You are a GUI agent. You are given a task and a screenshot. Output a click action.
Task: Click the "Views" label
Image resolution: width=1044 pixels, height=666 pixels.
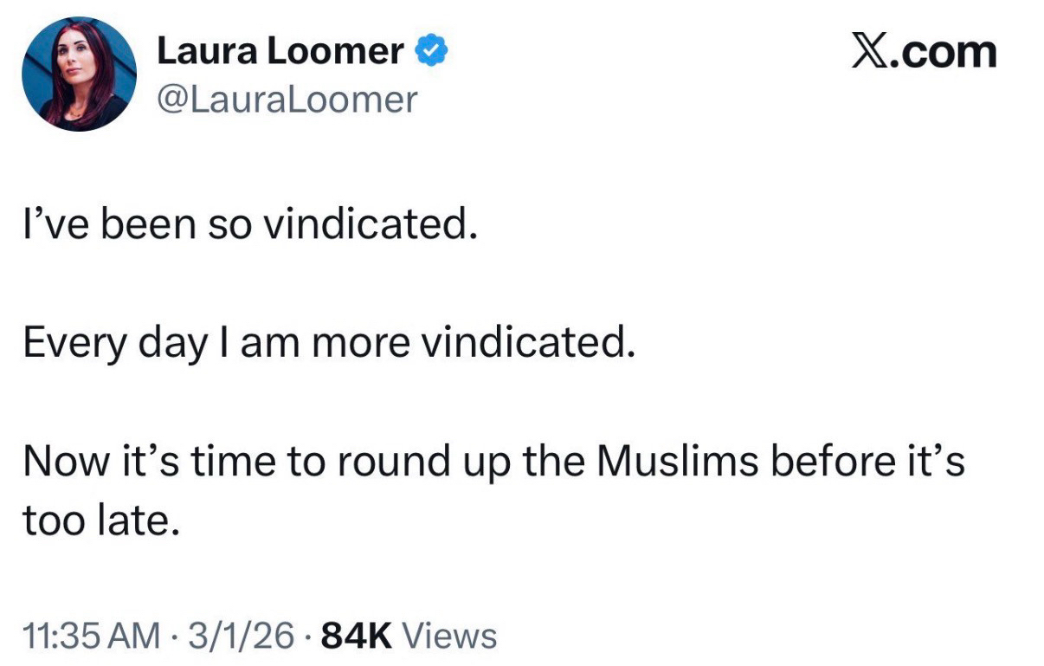click(450, 636)
